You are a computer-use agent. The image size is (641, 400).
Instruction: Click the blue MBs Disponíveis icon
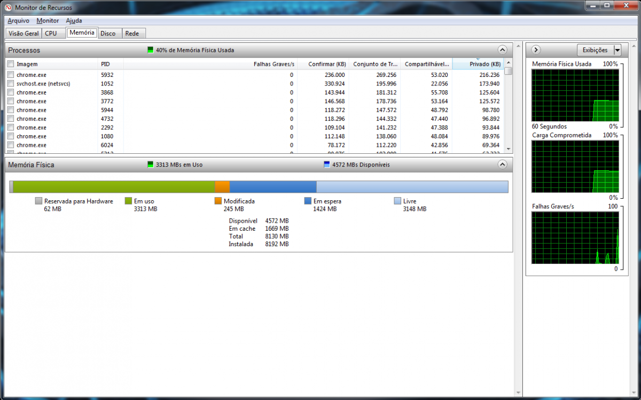tap(327, 164)
